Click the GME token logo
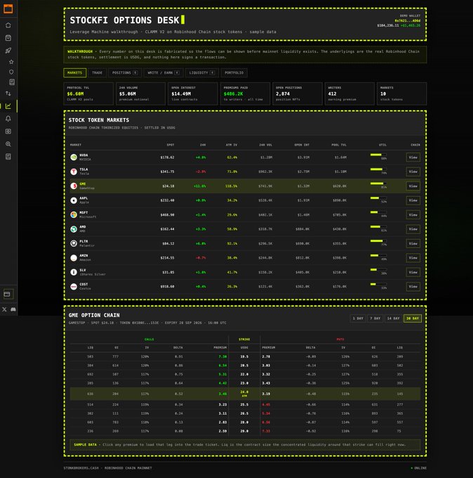Viewport: 473px width, 478px height. pyautogui.click(x=74, y=186)
